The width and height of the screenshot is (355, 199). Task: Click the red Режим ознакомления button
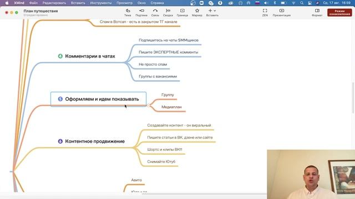pos(339,13)
